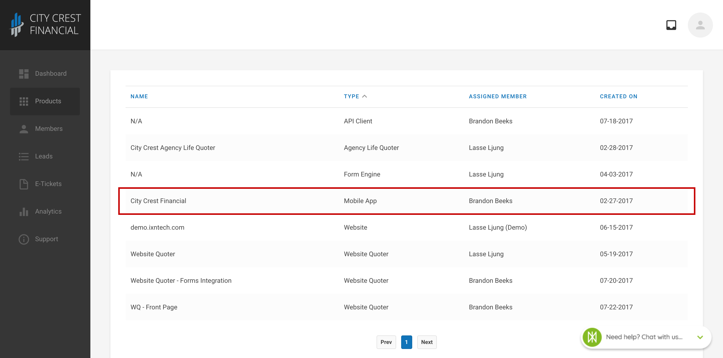This screenshot has width=723, height=358.
Task: Click the Members person icon
Action: [x=24, y=129]
